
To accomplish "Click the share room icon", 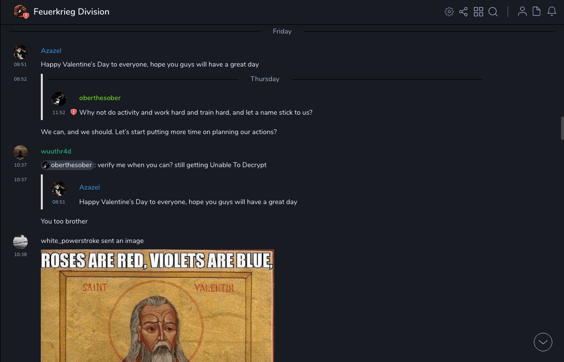I will pos(463,12).
